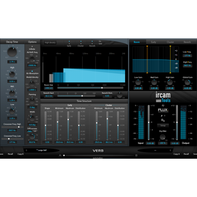Click the Room Size slider handle
This screenshot has height=197, width=197.
[102, 88]
